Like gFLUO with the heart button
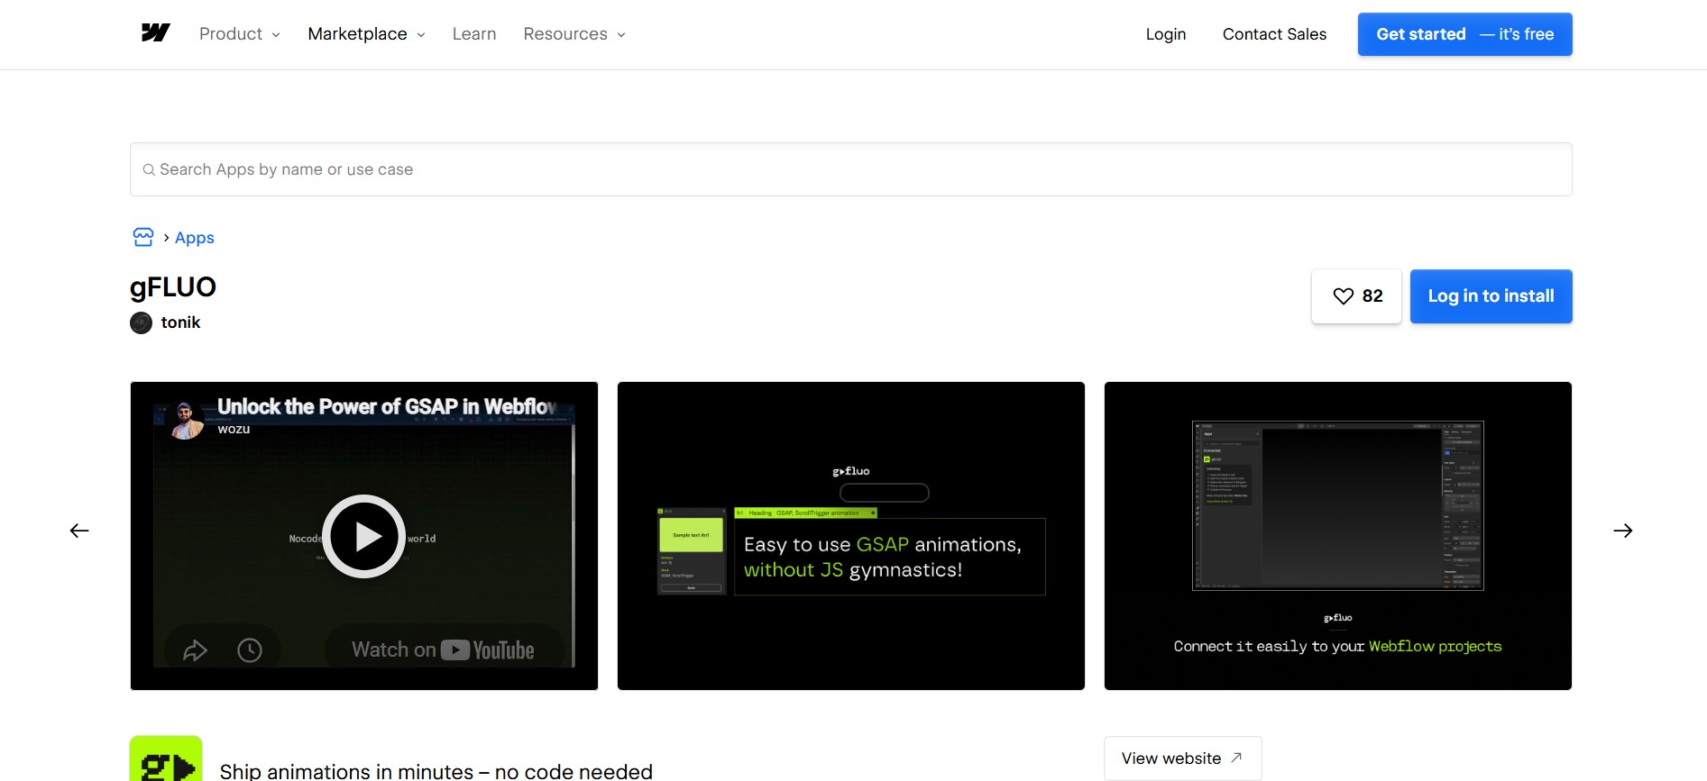Image resolution: width=1707 pixels, height=781 pixels. 1356,296
